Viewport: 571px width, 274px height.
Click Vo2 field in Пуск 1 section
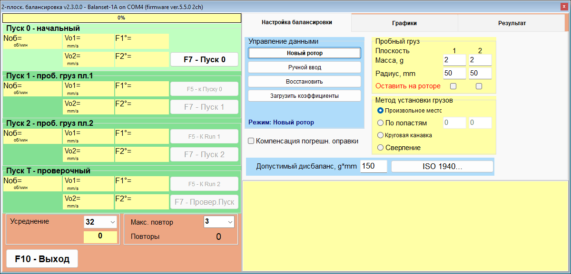[88, 107]
